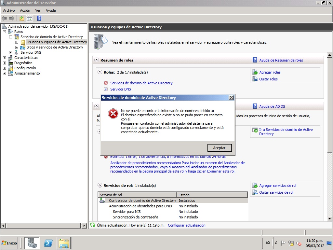Click the Ayuda de AD DS help icon
The width and height of the screenshot is (333, 250).
click(255, 106)
